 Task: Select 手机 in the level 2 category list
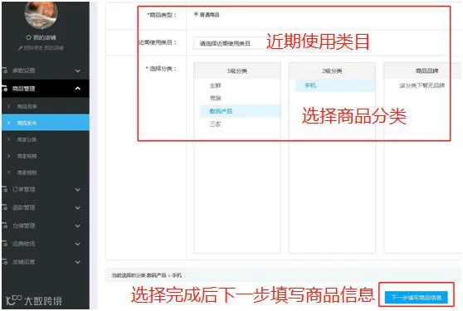click(x=335, y=85)
